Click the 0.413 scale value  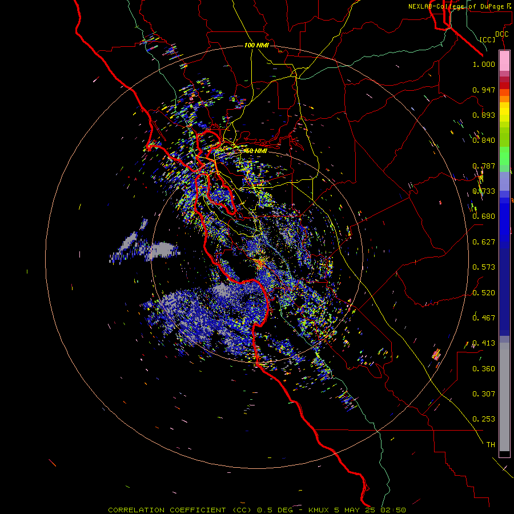click(484, 343)
